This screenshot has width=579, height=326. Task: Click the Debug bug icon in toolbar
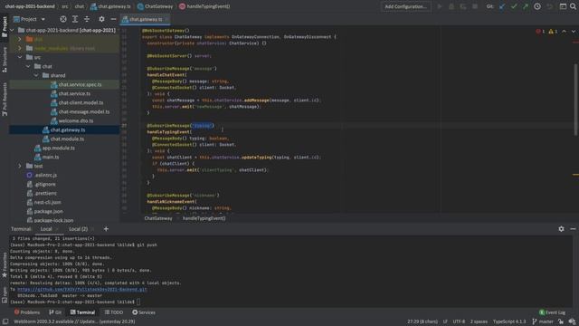coord(451,6)
